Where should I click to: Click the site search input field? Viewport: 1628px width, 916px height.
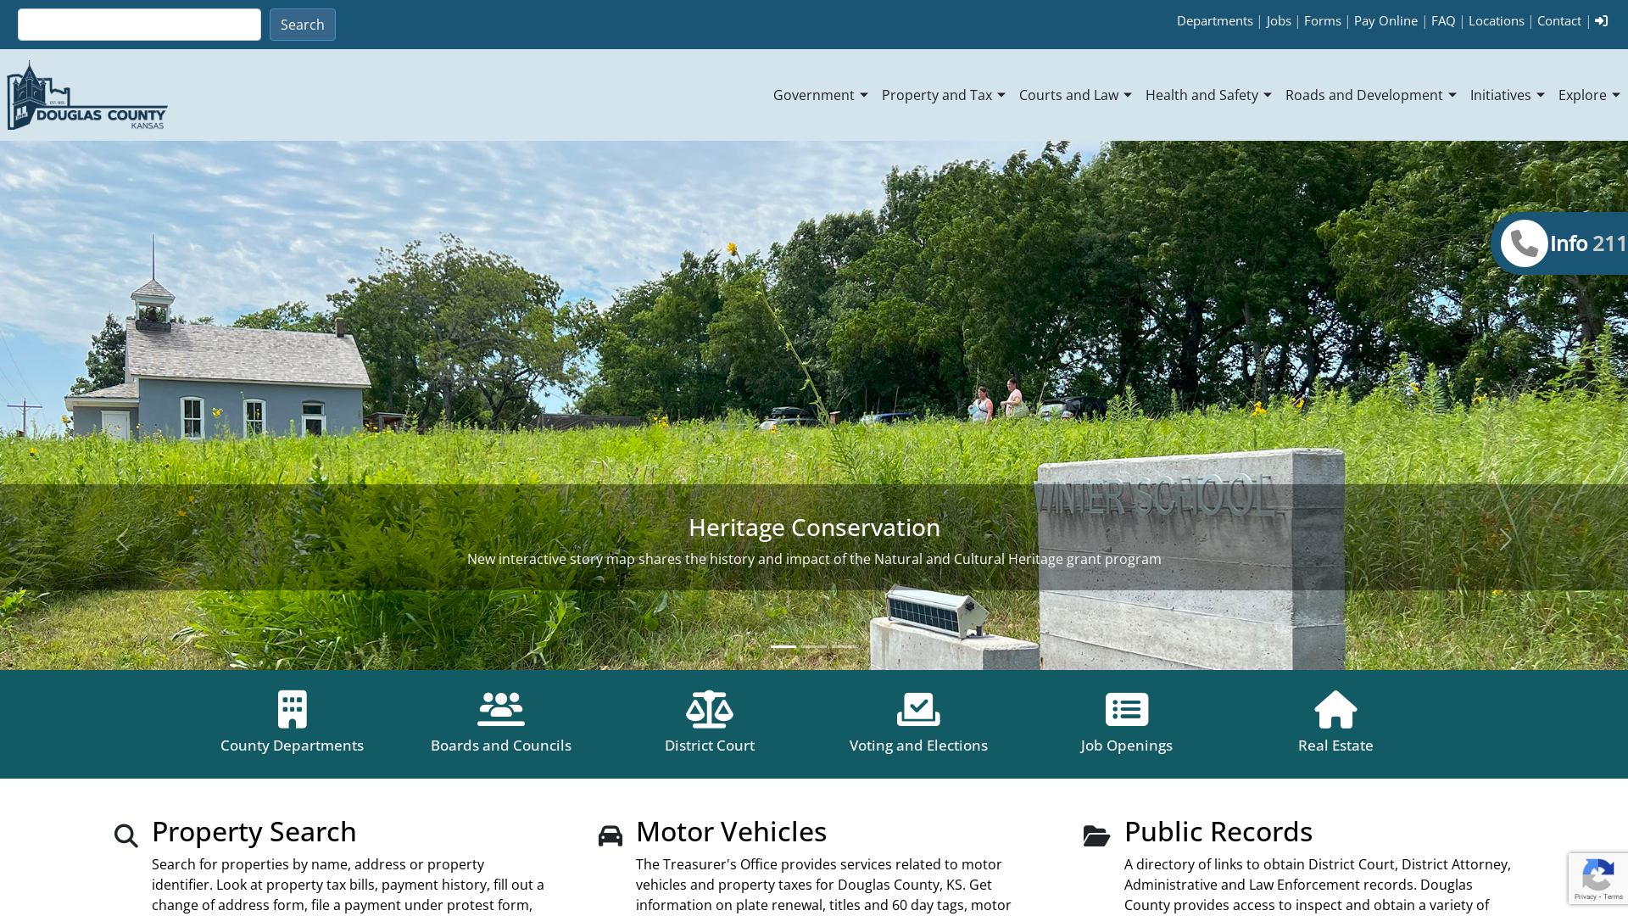[139, 25]
